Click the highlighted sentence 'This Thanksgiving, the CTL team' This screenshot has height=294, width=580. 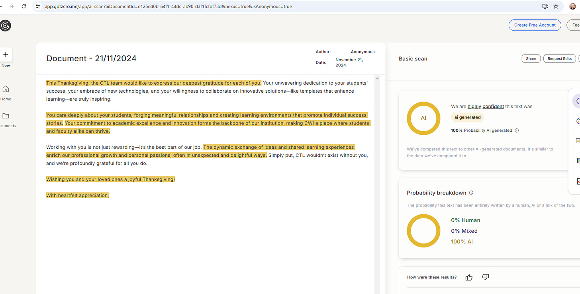click(x=154, y=83)
